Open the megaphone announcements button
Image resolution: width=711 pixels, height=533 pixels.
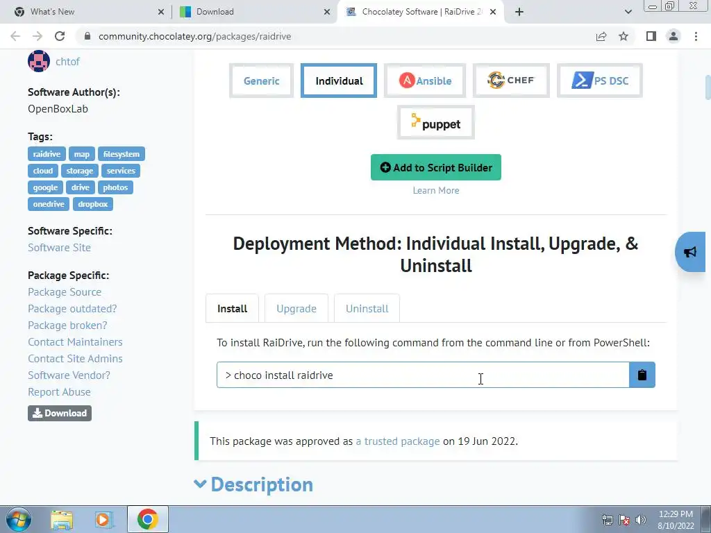coord(690,252)
